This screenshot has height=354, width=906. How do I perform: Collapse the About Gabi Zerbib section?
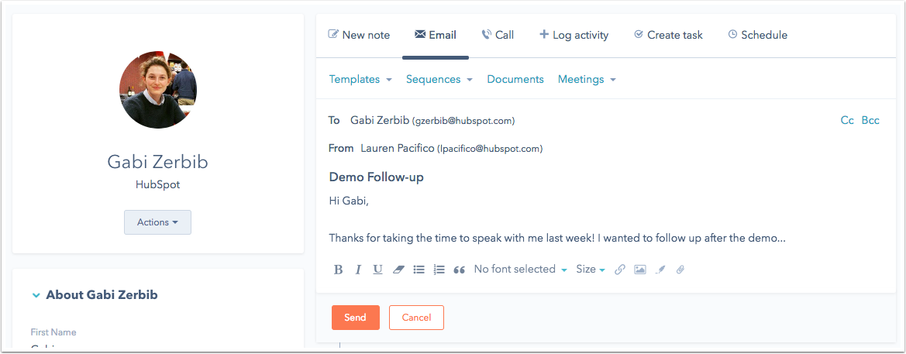(x=36, y=295)
